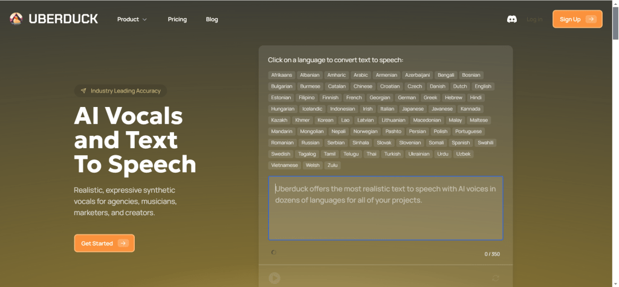Click the refresh icon below text box
This screenshot has height=287, width=619.
click(496, 278)
